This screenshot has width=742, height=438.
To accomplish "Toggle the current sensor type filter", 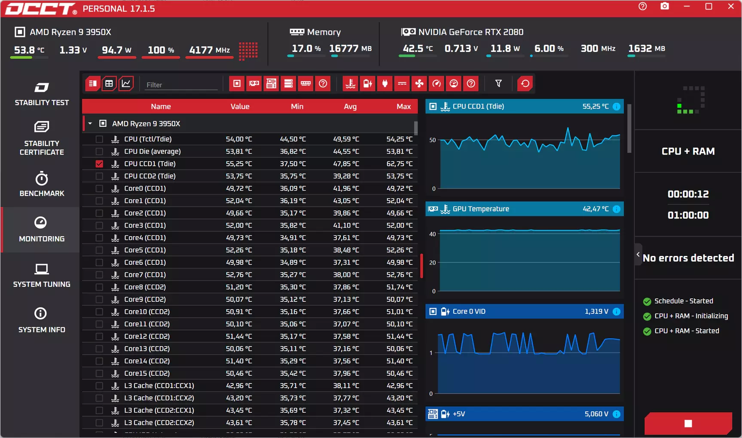I will coord(402,84).
